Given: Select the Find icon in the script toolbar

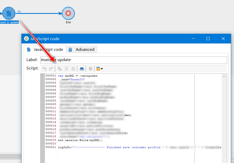Looking at the screenshot, I should (x=82, y=68).
